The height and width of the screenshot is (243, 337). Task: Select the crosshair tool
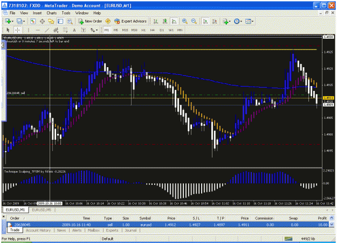click(18, 30)
